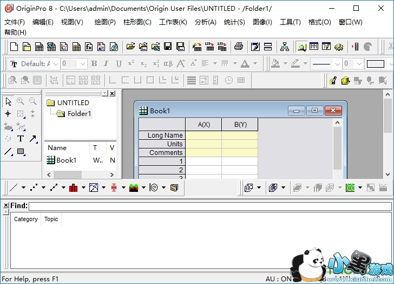Viewport: 394px width, 284px height.
Task: Select column header A(X) in Book1
Action: [x=203, y=125]
